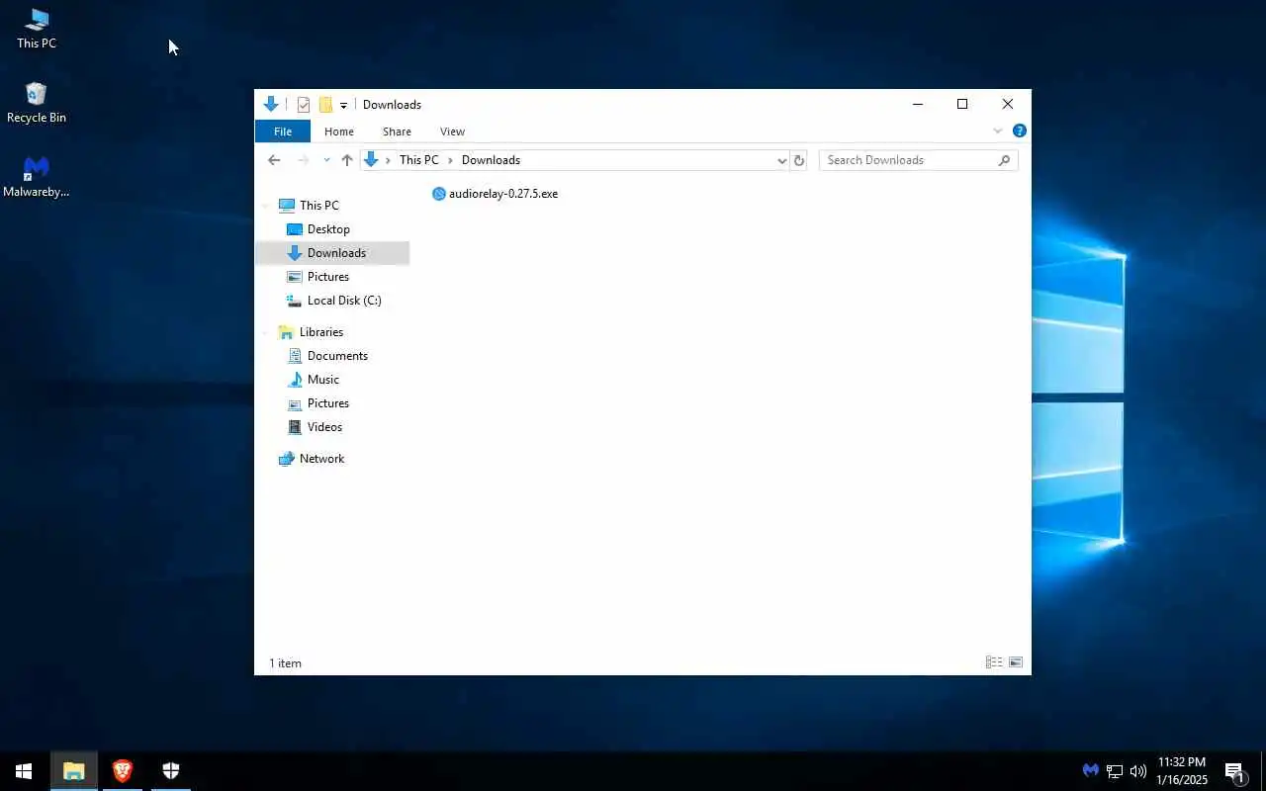Open the Help question mark icon
The height and width of the screenshot is (791, 1266).
click(1020, 131)
